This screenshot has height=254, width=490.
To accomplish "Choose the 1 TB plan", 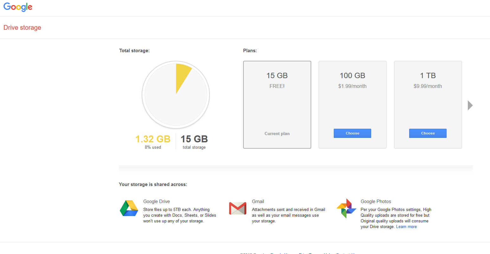I will (428, 133).
